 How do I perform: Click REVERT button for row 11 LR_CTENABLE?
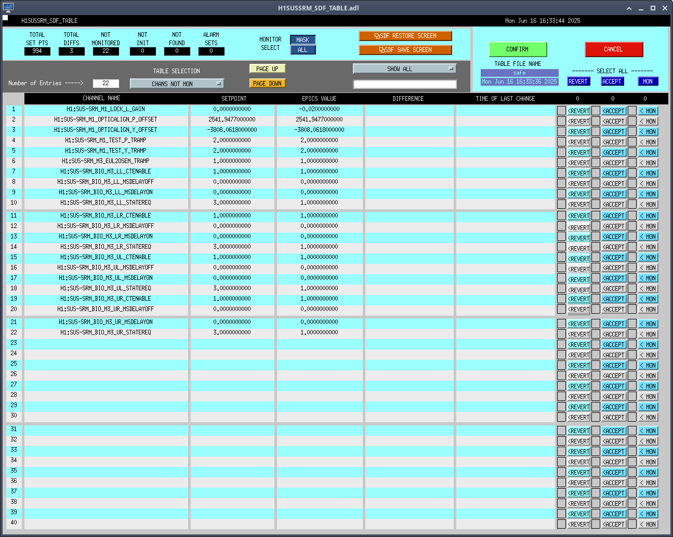click(x=578, y=216)
